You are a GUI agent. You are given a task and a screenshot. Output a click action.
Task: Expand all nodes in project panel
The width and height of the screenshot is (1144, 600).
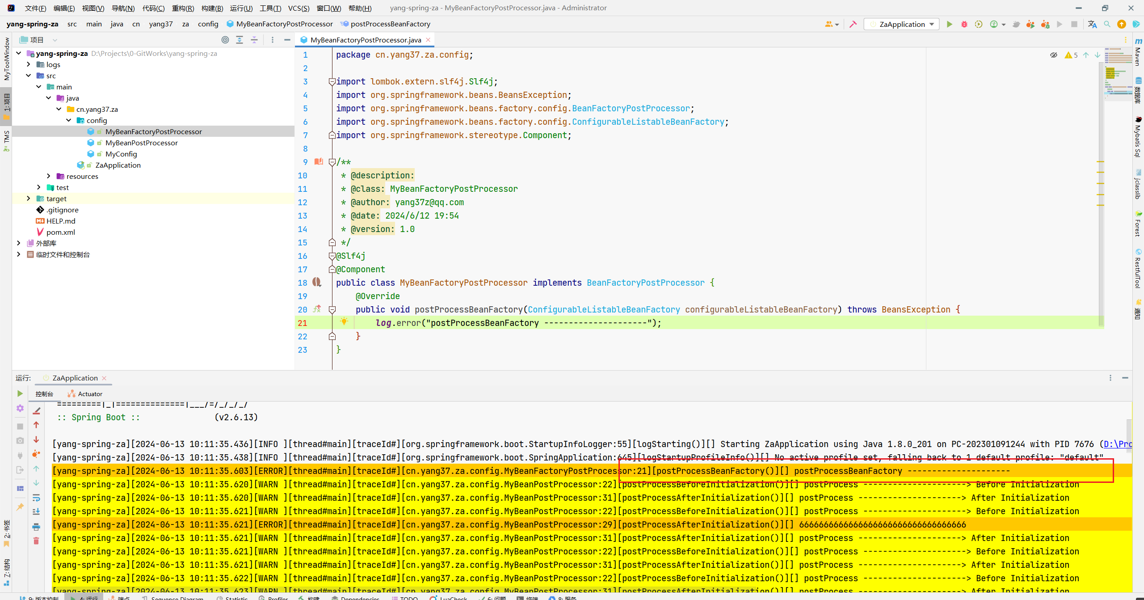coord(240,40)
